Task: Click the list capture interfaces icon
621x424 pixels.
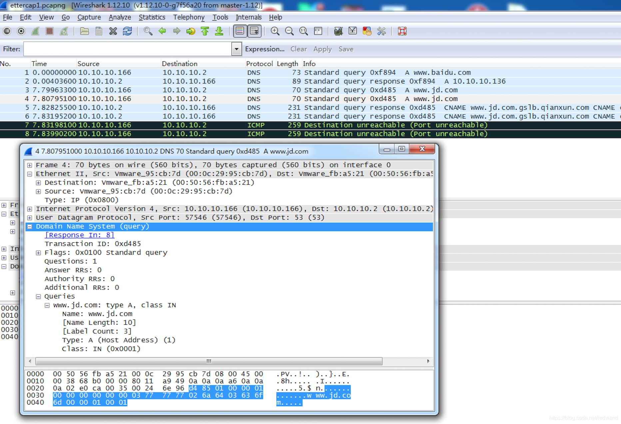Action: (x=7, y=31)
